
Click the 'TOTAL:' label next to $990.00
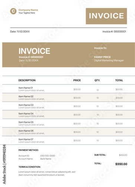[x=98, y=163]
